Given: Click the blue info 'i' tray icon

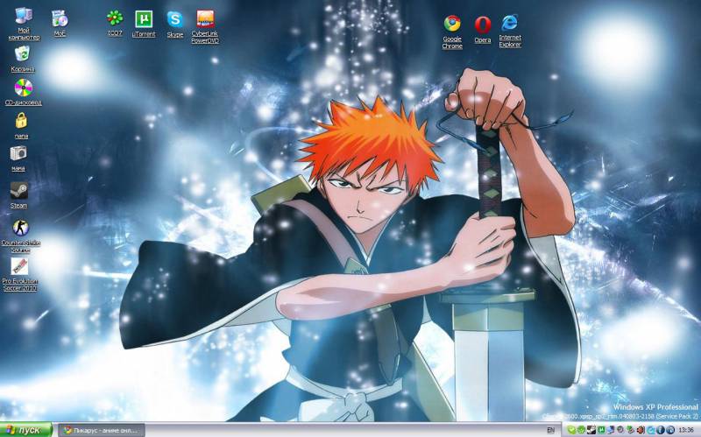Looking at the screenshot, I should (661, 430).
